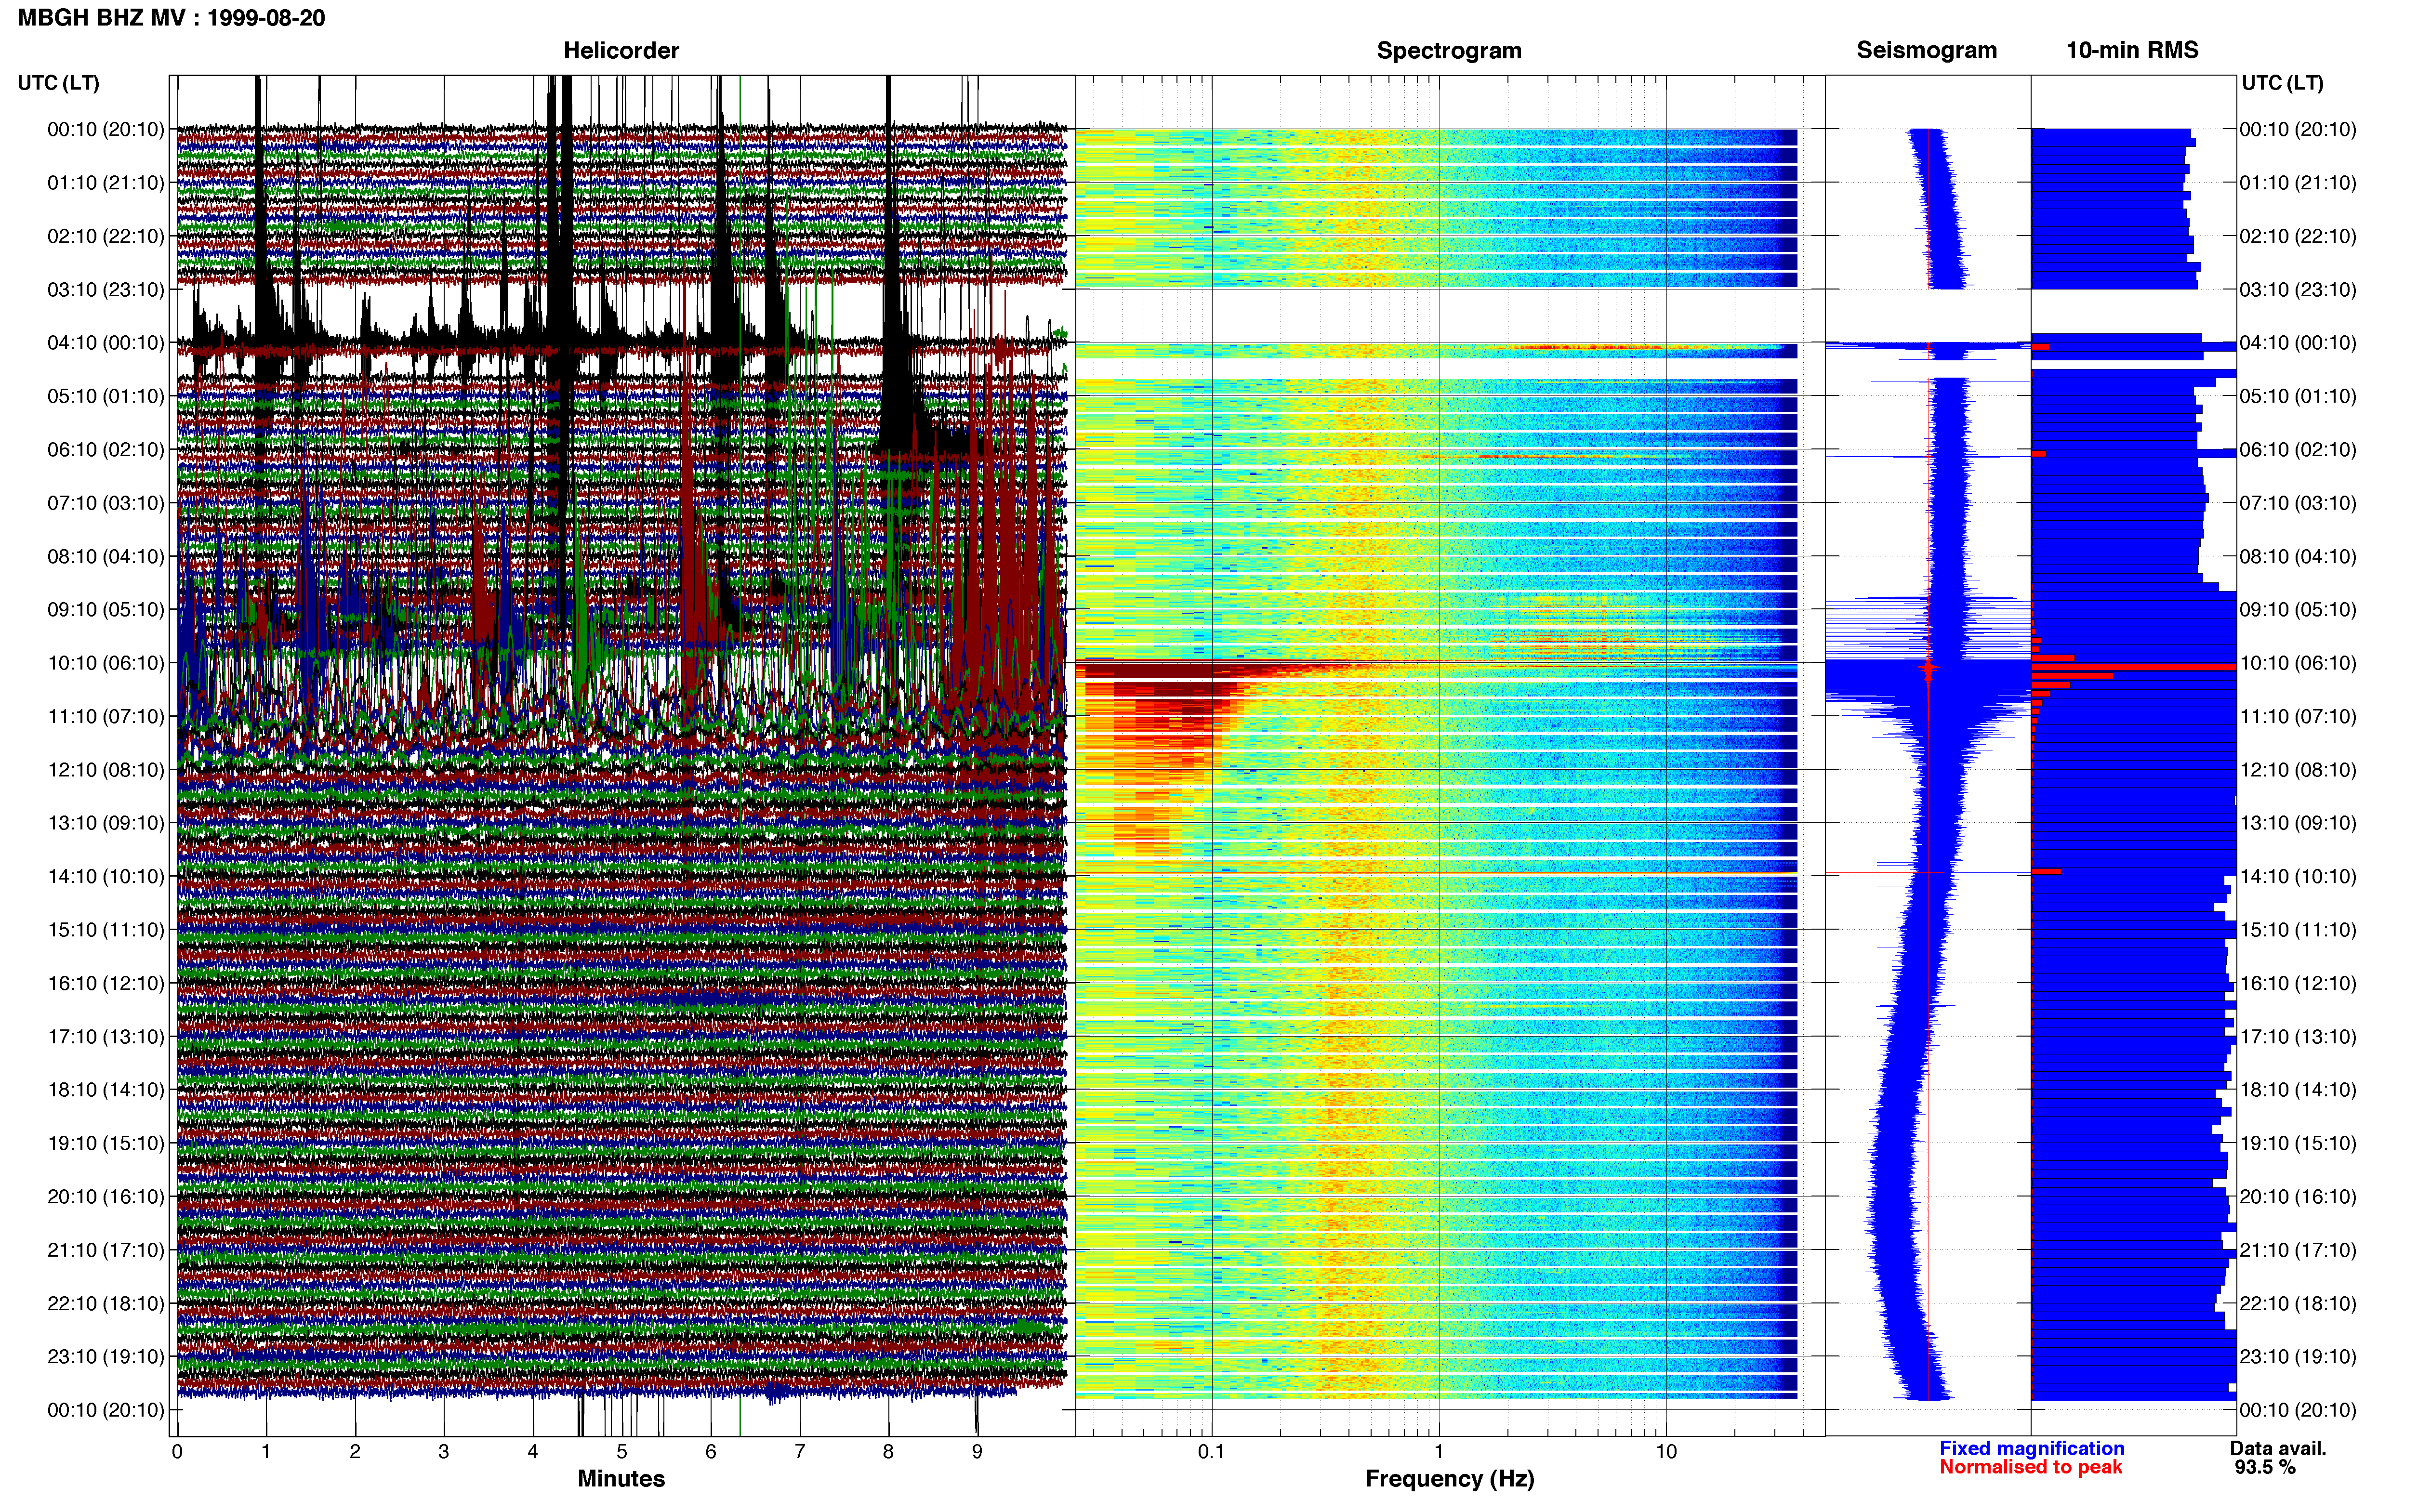
Task: Click left time label '23:10 (19:10)'
Action: [x=106, y=1357]
